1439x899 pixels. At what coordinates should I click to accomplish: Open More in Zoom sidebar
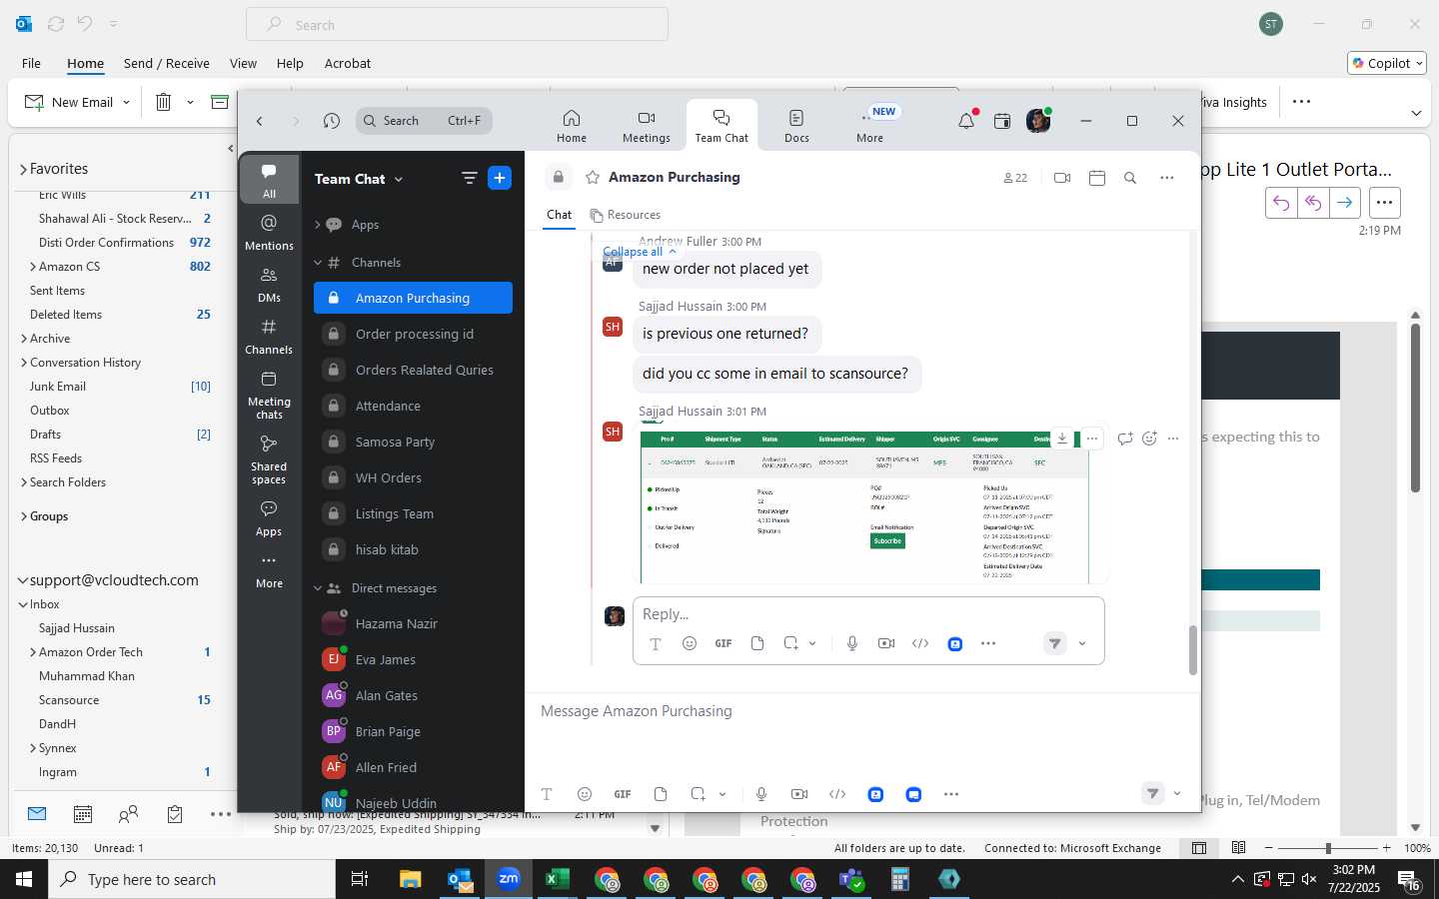pyautogui.click(x=269, y=569)
